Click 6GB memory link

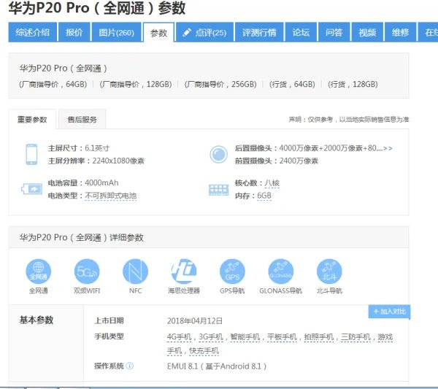[264, 196]
